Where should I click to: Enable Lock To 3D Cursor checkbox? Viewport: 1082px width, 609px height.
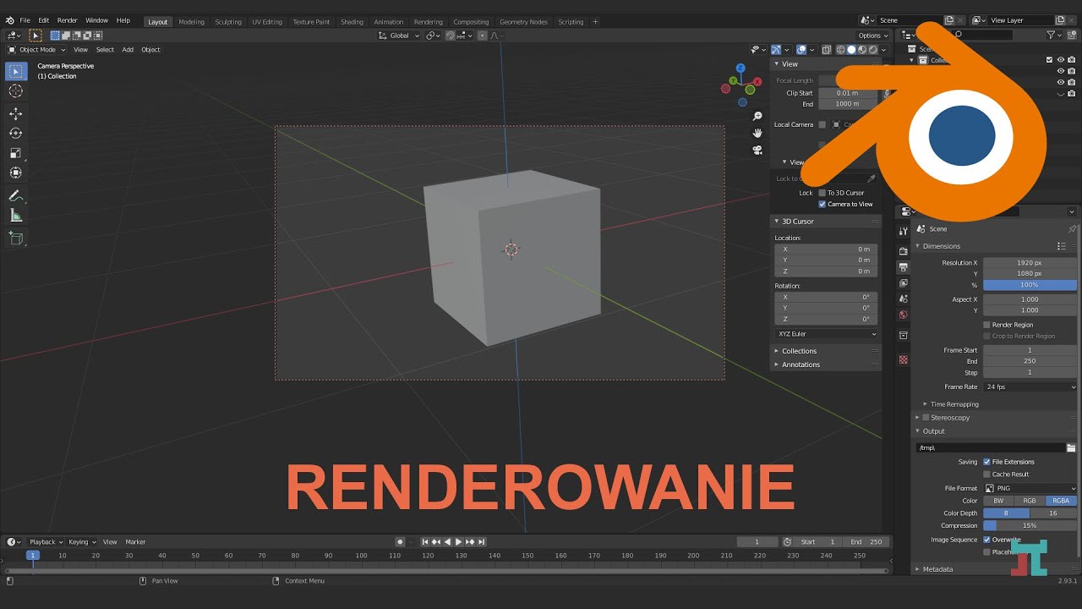[x=822, y=193]
